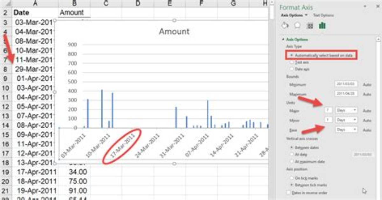
Task: Click the 900 value axis label
Action: (72, 45)
